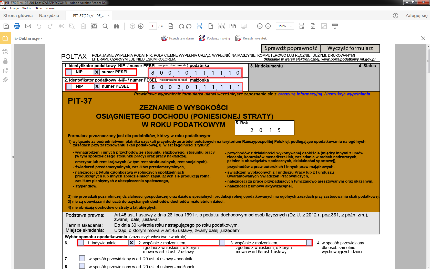Click the podatnik PESEL number field
This screenshot has height=269, width=430.
195,73
